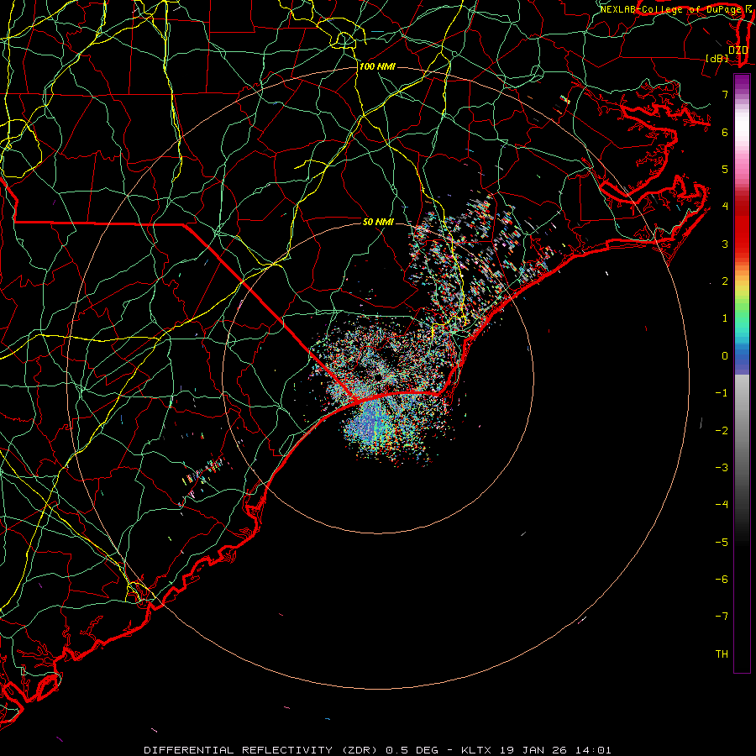Click the 6 value on the color scale

pyautogui.click(x=725, y=132)
